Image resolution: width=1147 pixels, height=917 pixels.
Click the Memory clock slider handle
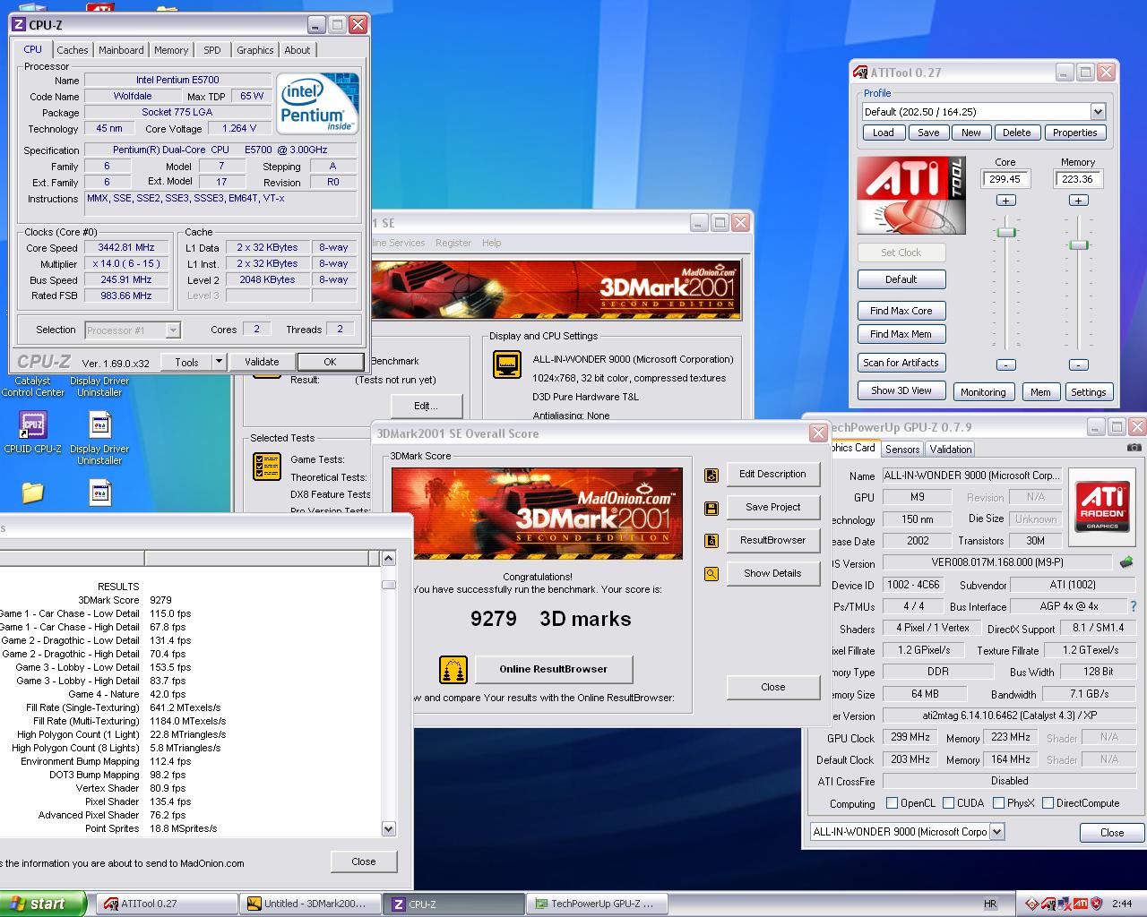1079,244
